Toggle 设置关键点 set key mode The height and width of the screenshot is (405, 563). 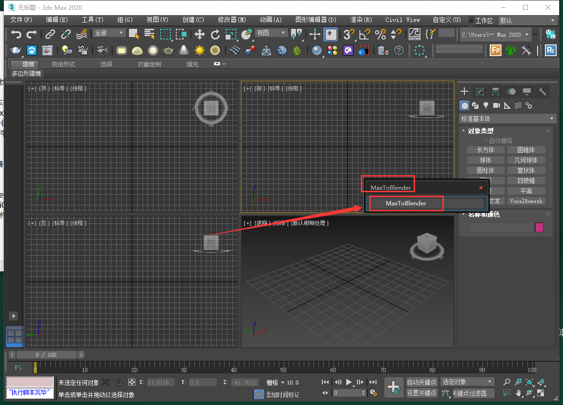[x=421, y=393]
